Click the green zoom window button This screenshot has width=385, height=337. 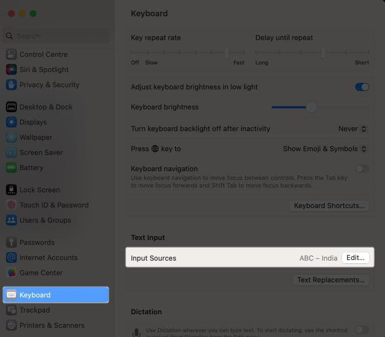pos(33,14)
